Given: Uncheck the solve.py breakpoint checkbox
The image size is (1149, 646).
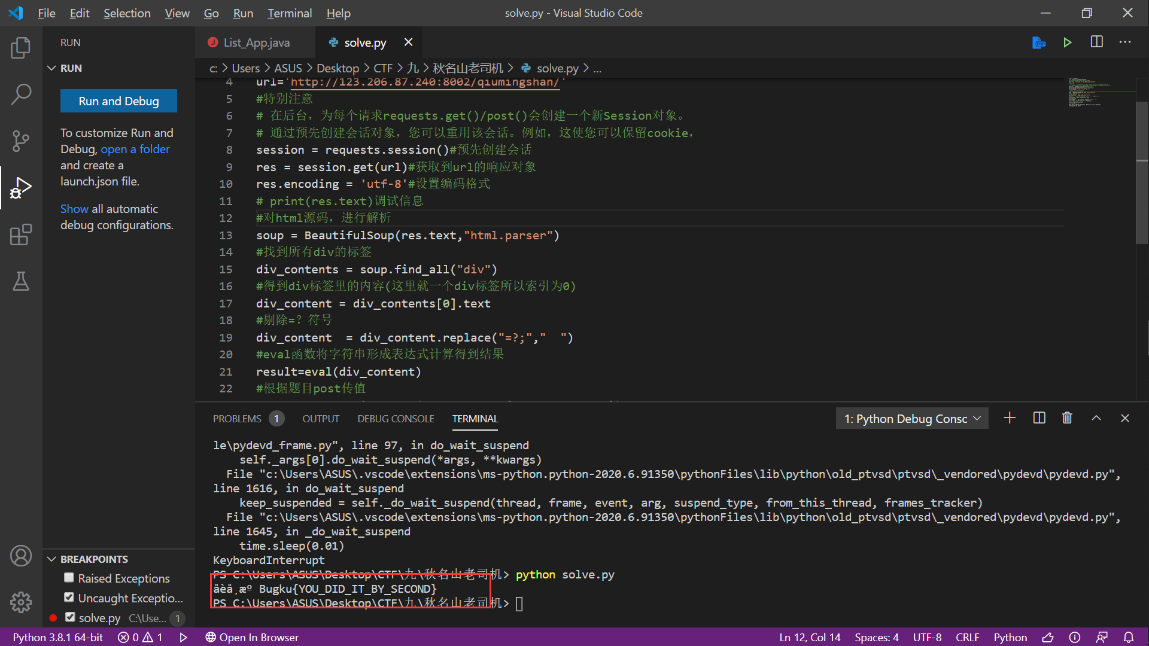Looking at the screenshot, I should (71, 617).
